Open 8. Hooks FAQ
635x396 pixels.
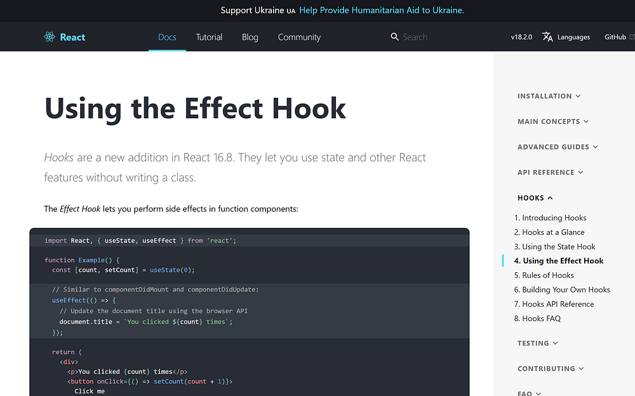click(x=537, y=319)
